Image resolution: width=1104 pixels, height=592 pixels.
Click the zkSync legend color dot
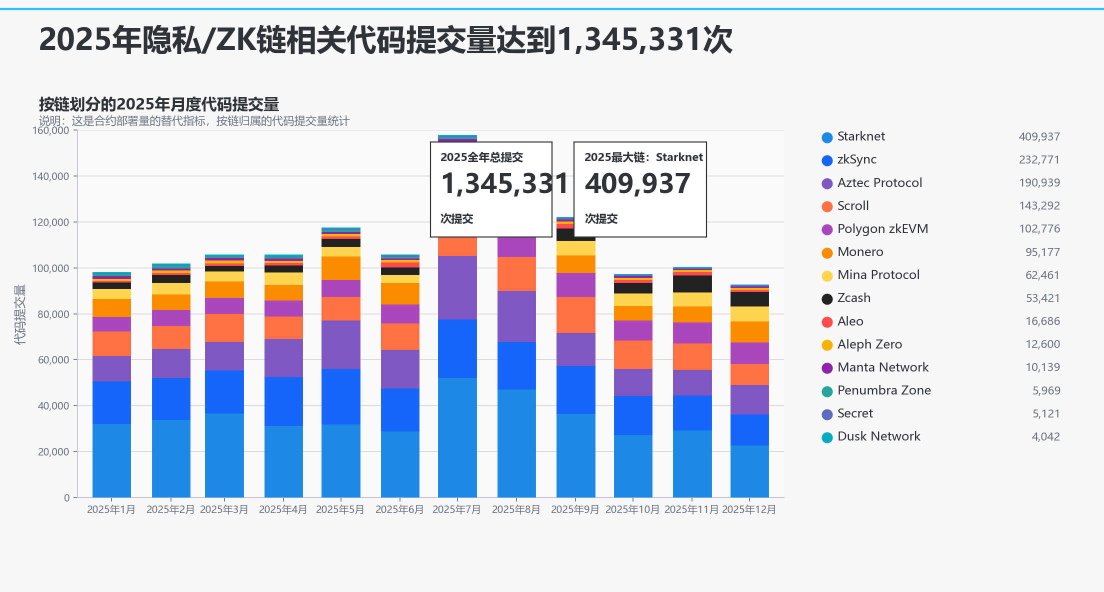(827, 160)
